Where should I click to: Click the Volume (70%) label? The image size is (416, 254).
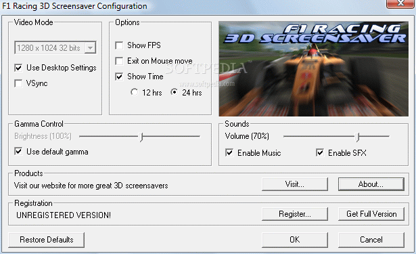tap(247, 136)
